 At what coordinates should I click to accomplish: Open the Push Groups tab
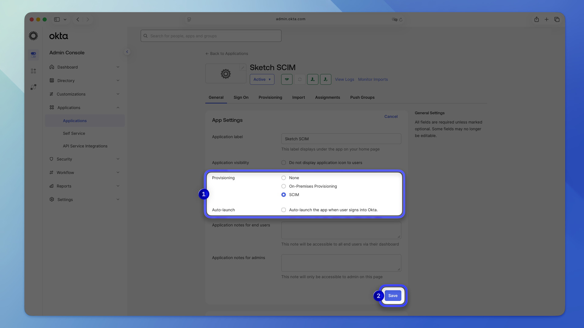[x=362, y=97]
